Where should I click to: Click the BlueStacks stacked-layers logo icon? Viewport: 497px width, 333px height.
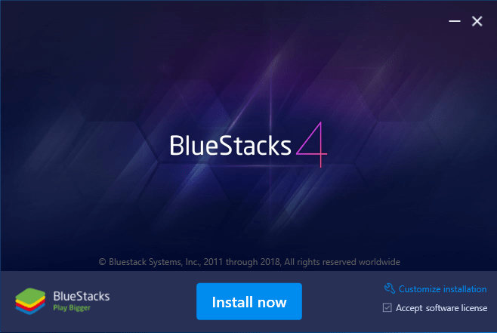30,301
